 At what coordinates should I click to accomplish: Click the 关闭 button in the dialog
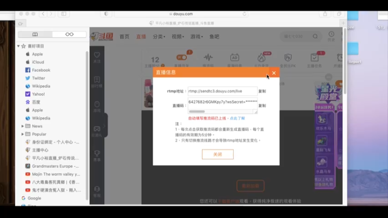click(217, 154)
